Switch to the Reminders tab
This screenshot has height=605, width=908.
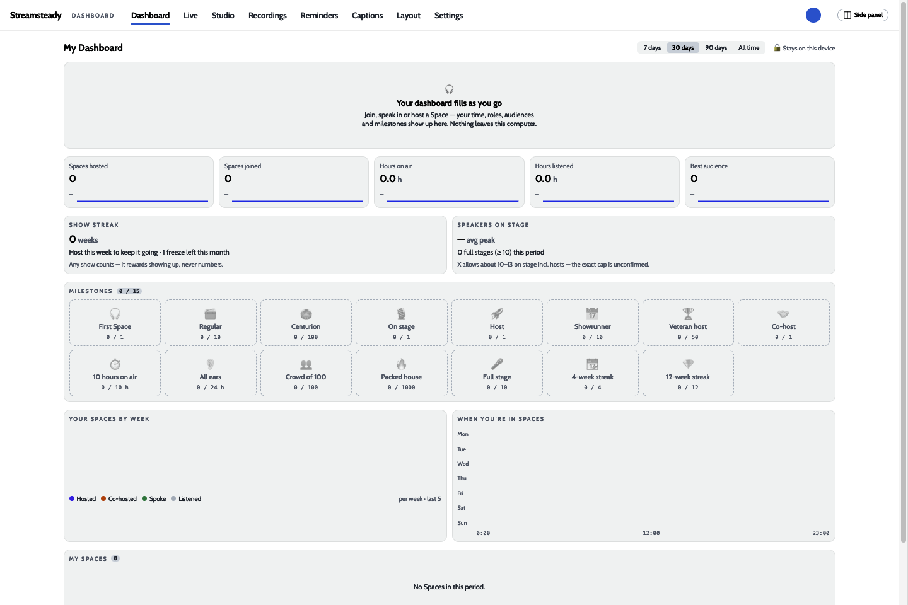click(319, 16)
